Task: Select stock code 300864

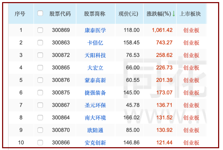Action: (x=61, y=117)
